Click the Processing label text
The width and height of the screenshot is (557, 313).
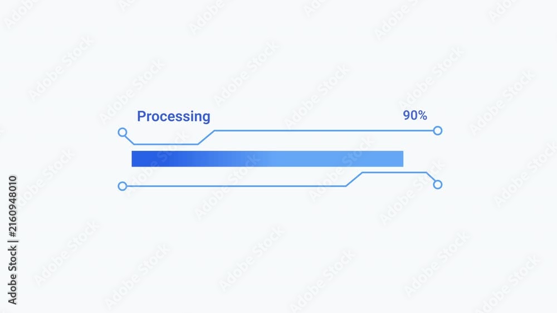coord(173,116)
